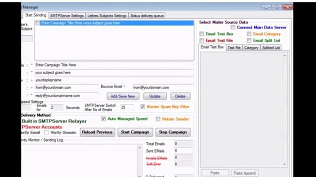316x177 pixels.
Task: Minimize the Manager window
Action: [266, 7]
